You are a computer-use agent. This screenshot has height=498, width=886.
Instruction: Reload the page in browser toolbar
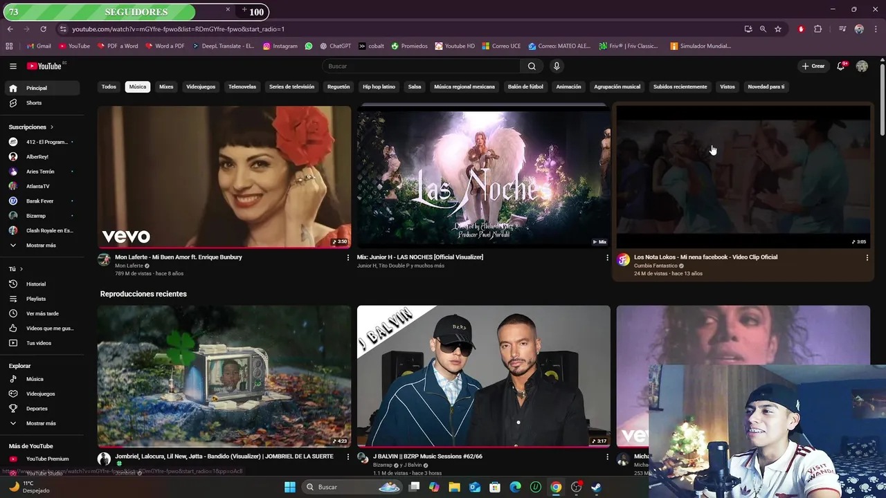point(43,29)
